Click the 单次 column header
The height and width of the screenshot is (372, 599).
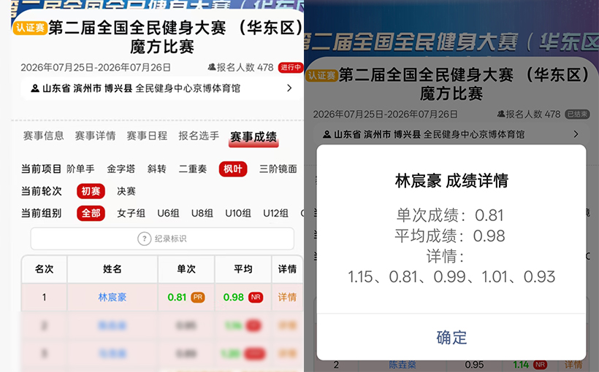186,269
